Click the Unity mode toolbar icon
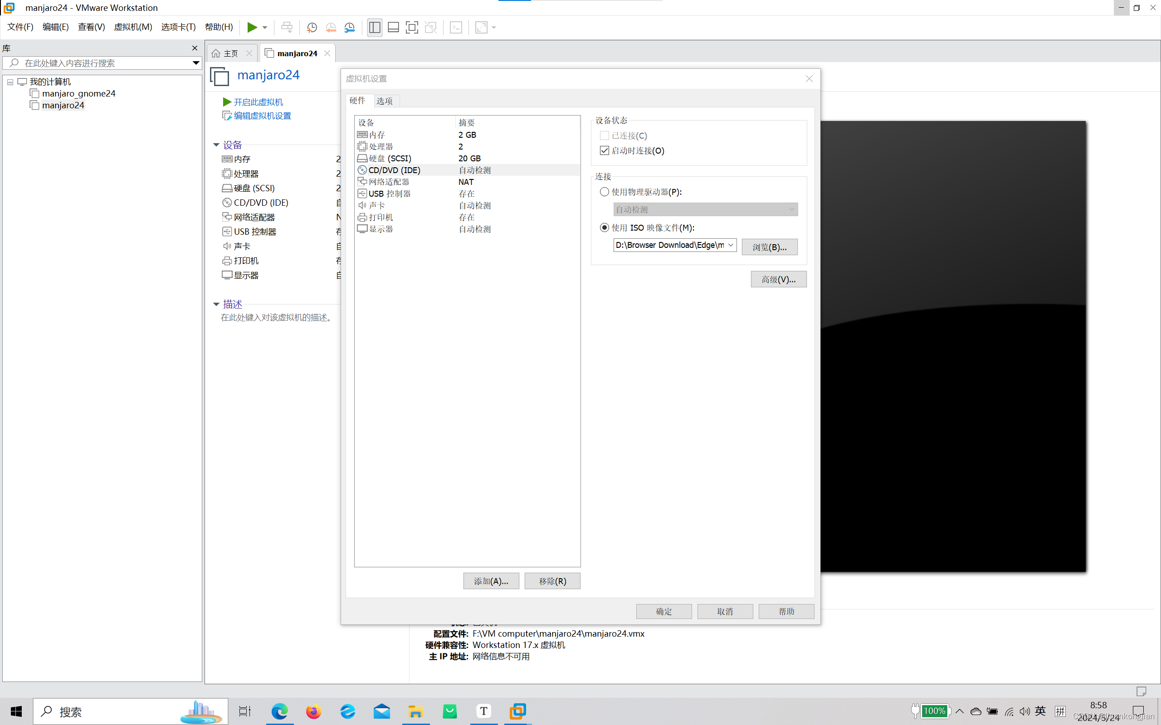Viewport: 1161px width, 725px height. click(x=431, y=27)
